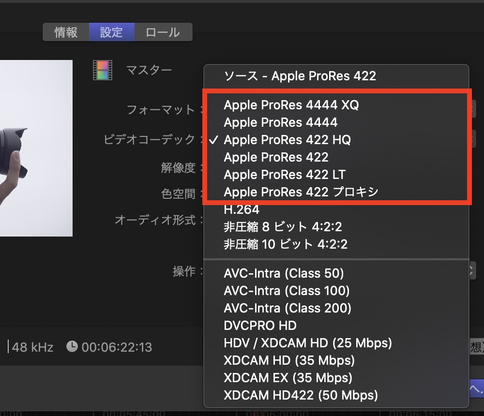Select XDCAM HD422 (50 Mbps)

tap(336, 395)
